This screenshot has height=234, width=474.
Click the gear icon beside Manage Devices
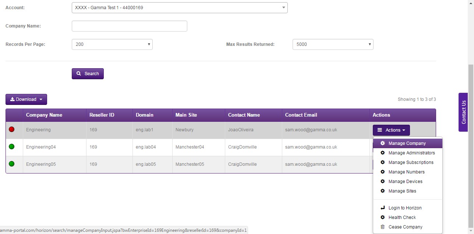(382, 182)
